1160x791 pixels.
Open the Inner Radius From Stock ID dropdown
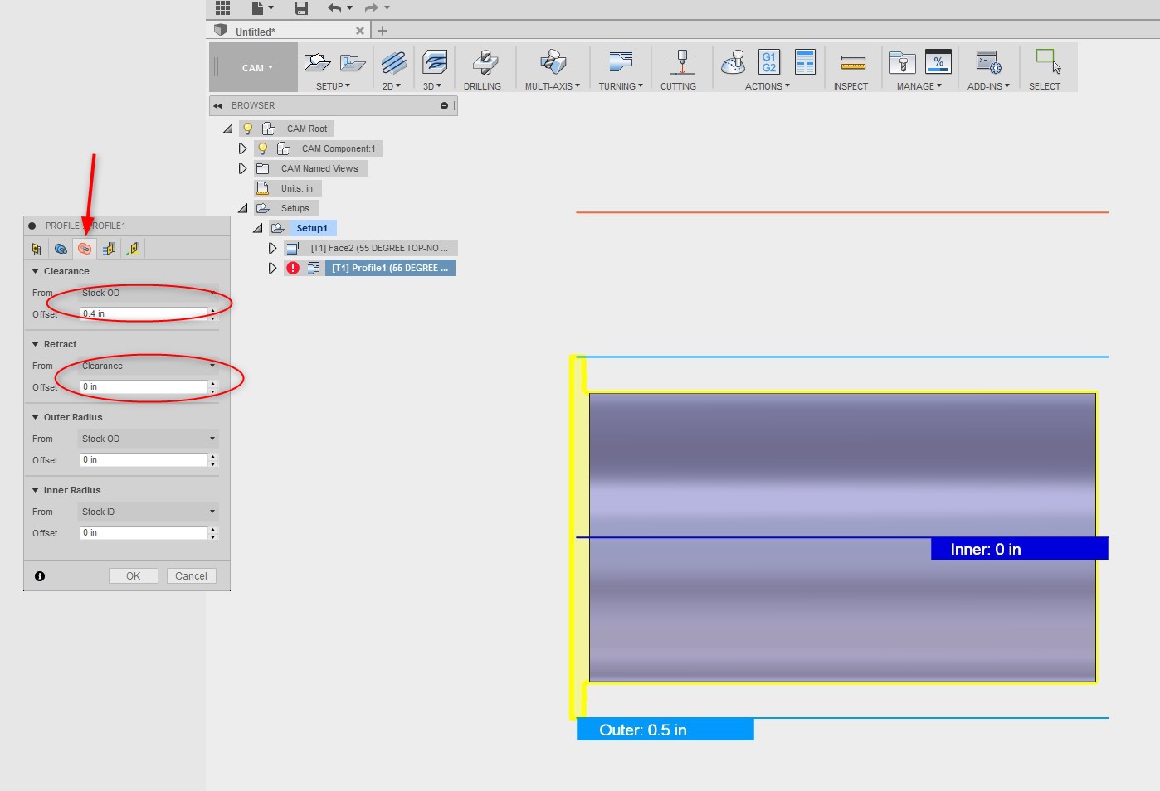148,512
